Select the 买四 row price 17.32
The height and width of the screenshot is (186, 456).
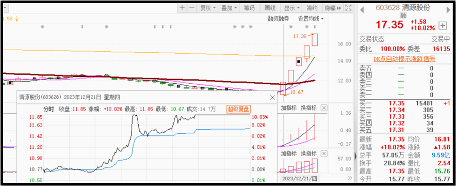tap(396, 123)
